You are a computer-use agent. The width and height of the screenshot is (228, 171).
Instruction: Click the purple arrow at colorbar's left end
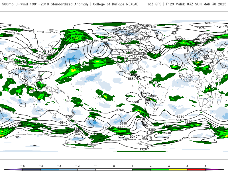point(13,170)
